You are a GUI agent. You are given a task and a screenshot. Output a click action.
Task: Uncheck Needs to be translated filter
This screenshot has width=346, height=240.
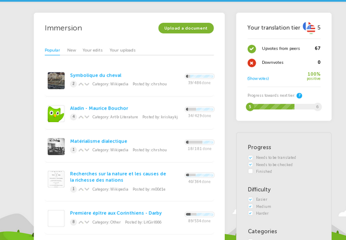click(250, 157)
